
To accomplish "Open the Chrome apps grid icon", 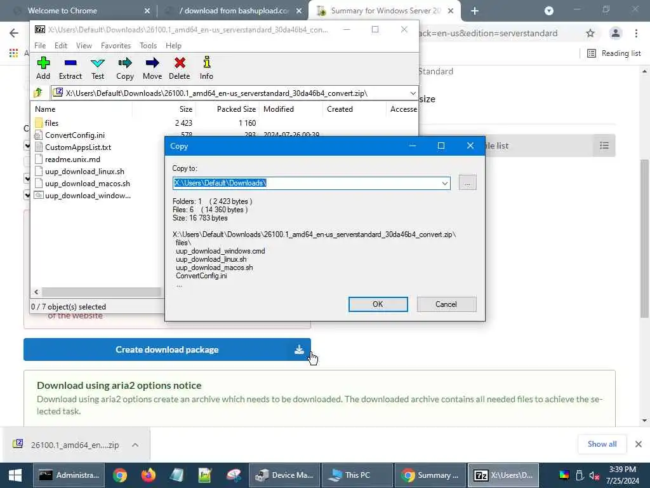I will coord(14,53).
